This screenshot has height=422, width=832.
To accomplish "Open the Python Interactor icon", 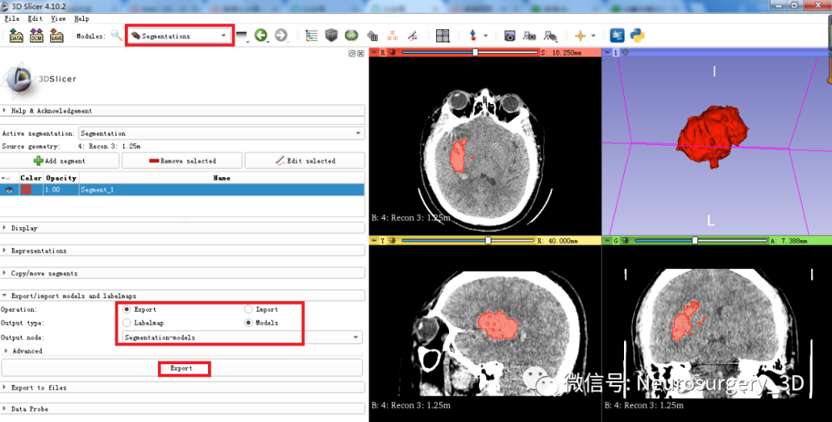I will [x=637, y=35].
